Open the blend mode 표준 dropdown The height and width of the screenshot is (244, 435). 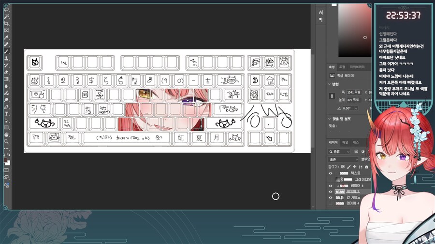[x=342, y=159]
